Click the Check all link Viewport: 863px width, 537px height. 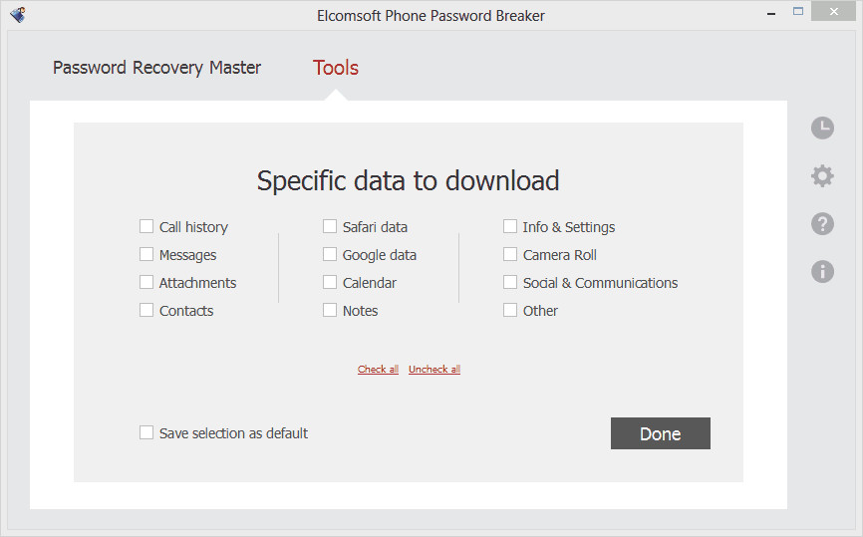click(x=378, y=370)
